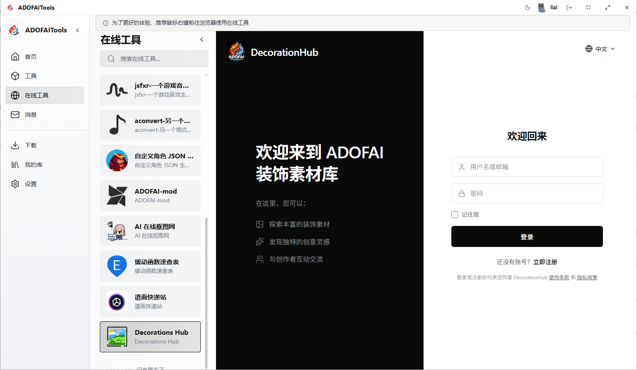The image size is (637, 370).
Task: Open the 使用条款 terms link
Action: pyautogui.click(x=559, y=278)
